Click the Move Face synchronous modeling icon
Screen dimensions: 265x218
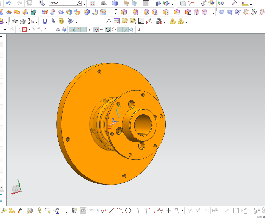pos(124,12)
